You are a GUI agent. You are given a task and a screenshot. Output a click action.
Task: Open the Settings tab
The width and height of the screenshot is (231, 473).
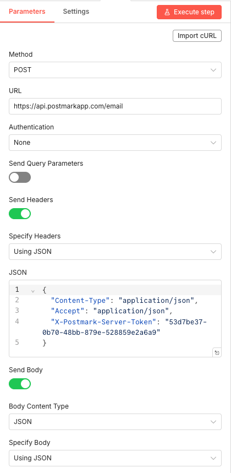(76, 12)
